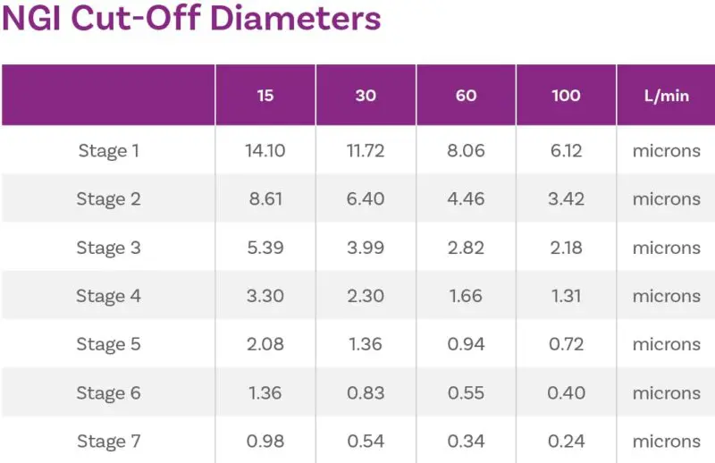Select the 30 column header

pos(366,96)
